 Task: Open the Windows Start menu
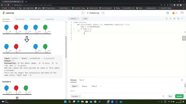(65, 102)
